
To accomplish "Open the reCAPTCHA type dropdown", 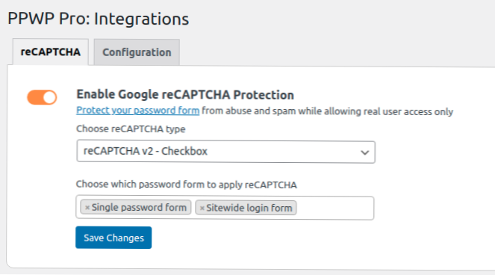I will (225, 152).
